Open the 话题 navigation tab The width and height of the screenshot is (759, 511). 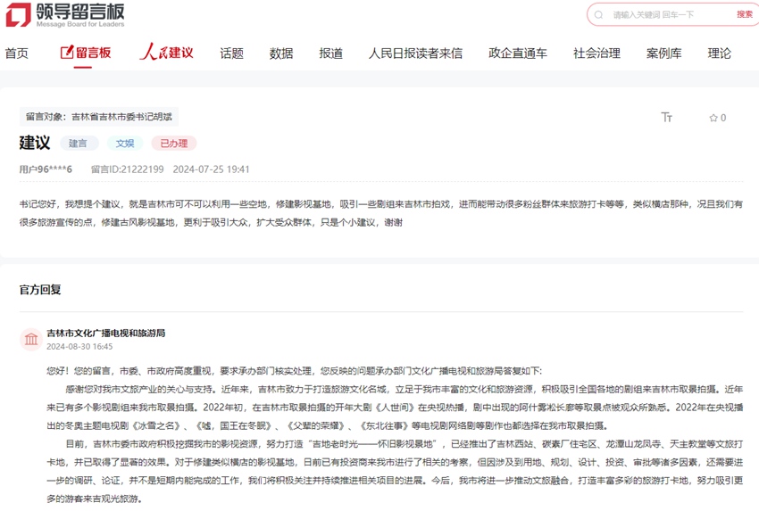click(231, 53)
